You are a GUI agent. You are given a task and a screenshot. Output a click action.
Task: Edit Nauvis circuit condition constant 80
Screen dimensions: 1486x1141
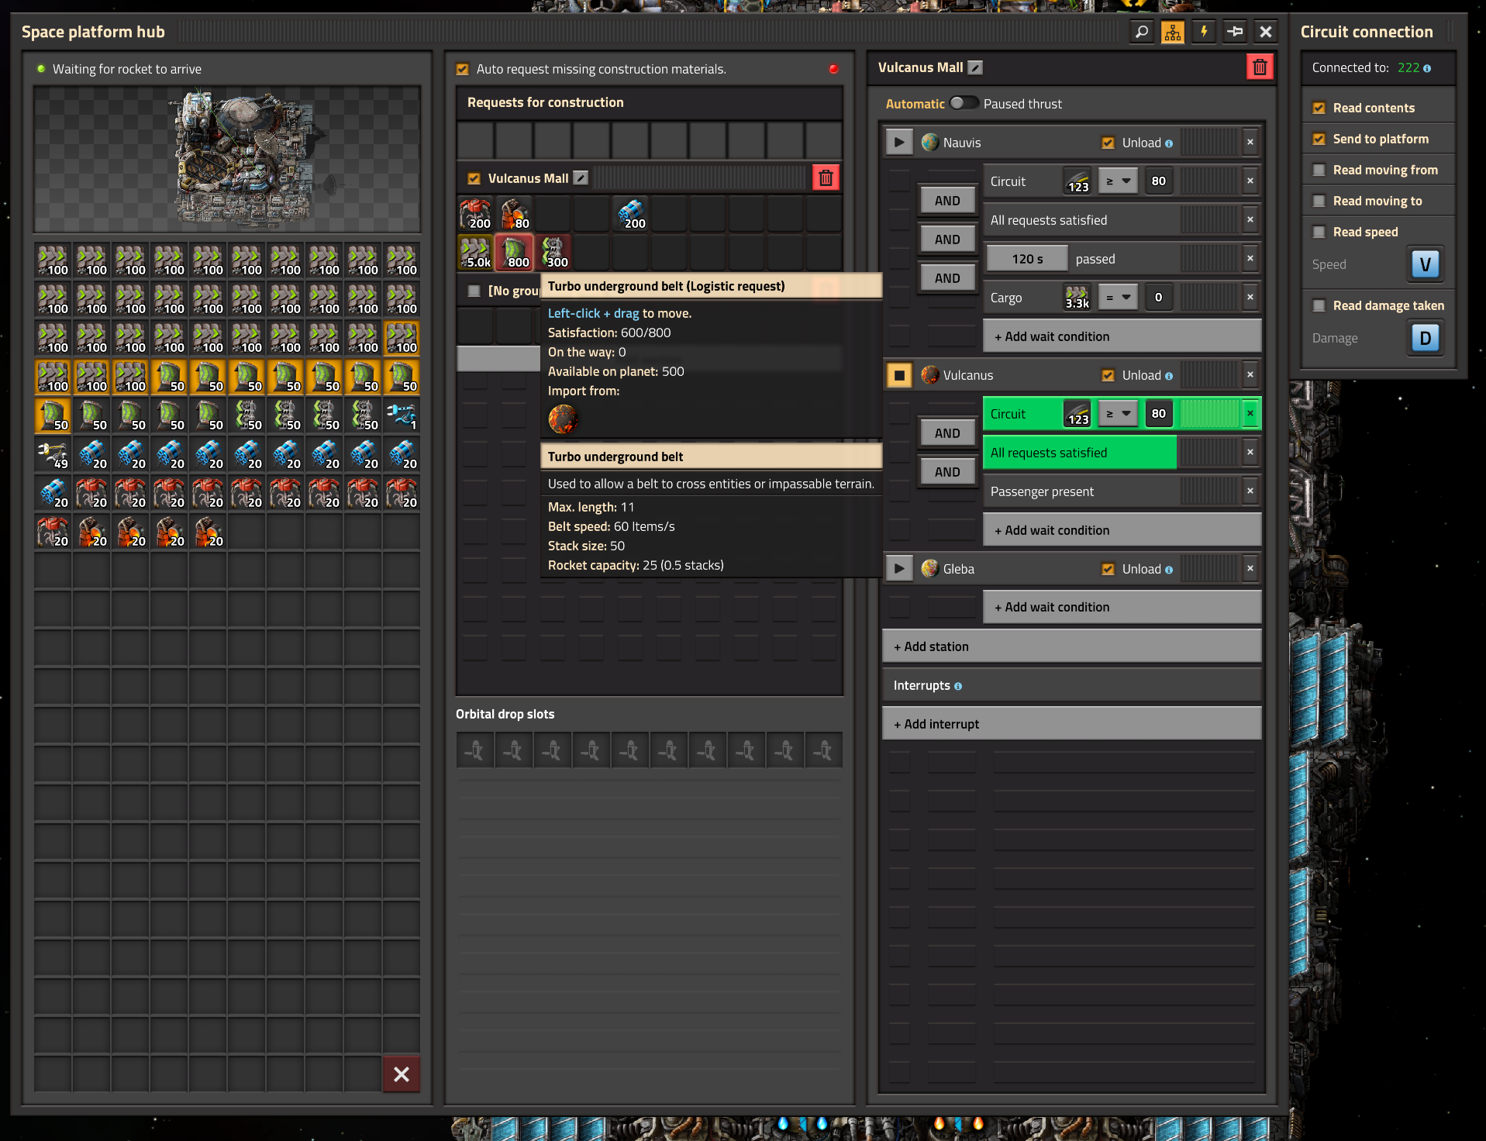click(x=1159, y=181)
